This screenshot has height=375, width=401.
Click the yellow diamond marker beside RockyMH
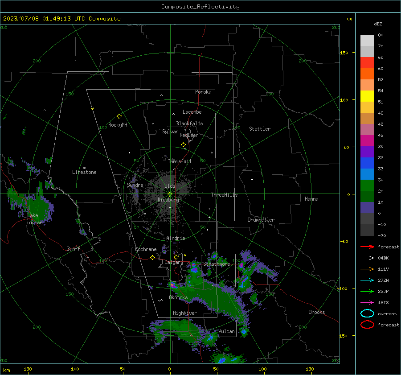[119, 116]
